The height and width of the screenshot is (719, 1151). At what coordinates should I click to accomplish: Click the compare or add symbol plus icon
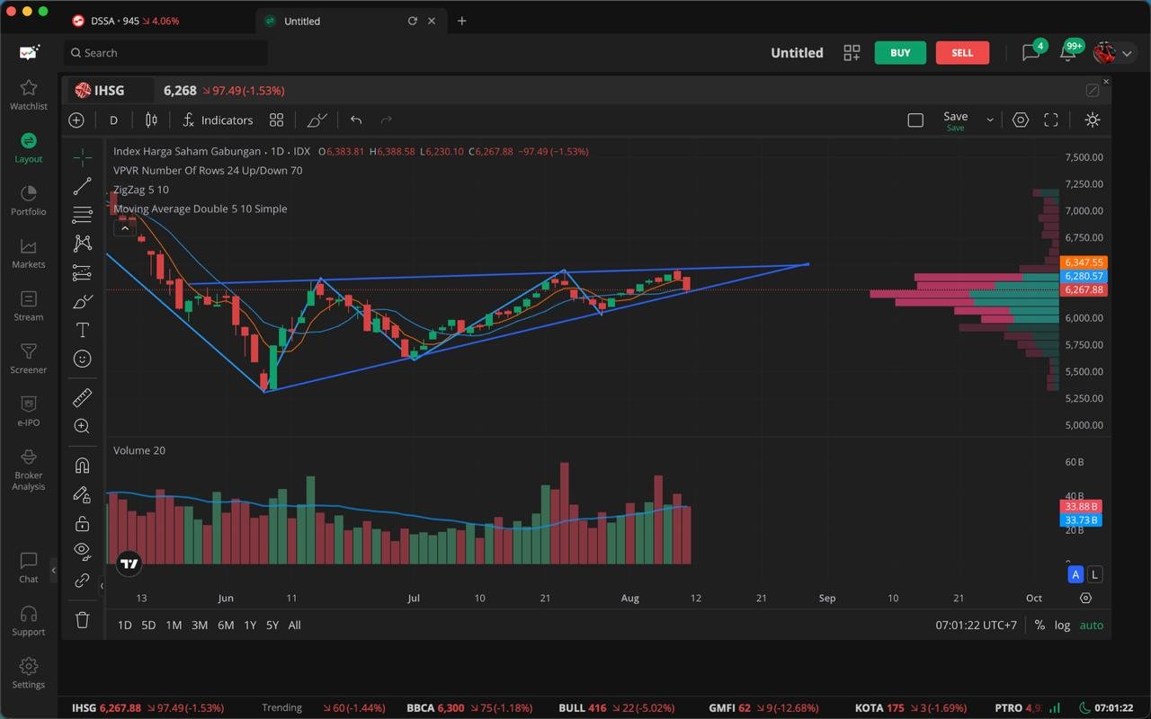click(76, 120)
